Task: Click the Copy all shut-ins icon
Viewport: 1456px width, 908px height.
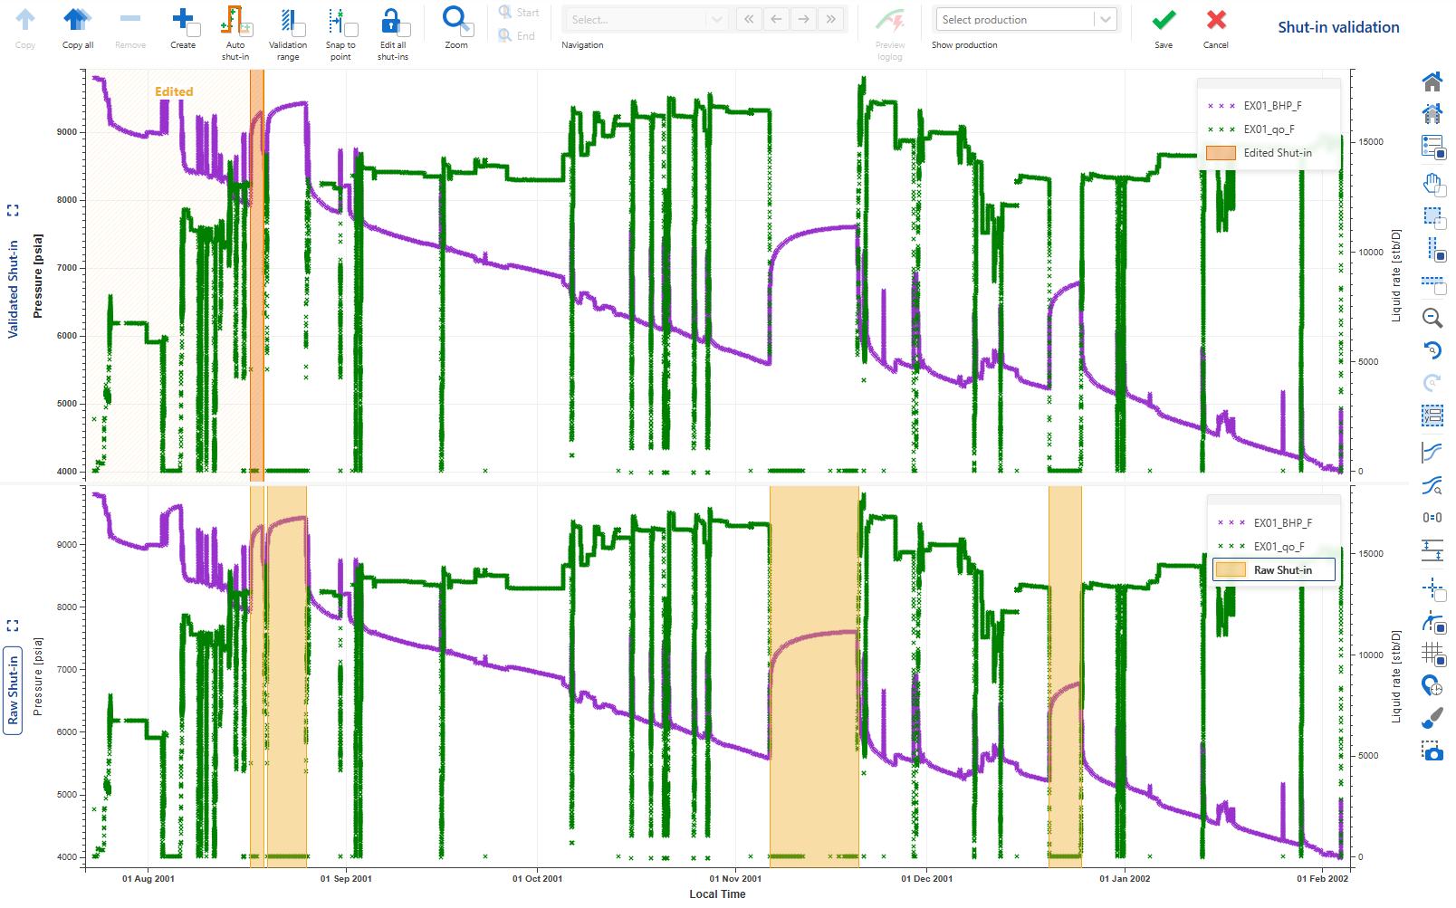Action: (x=77, y=22)
